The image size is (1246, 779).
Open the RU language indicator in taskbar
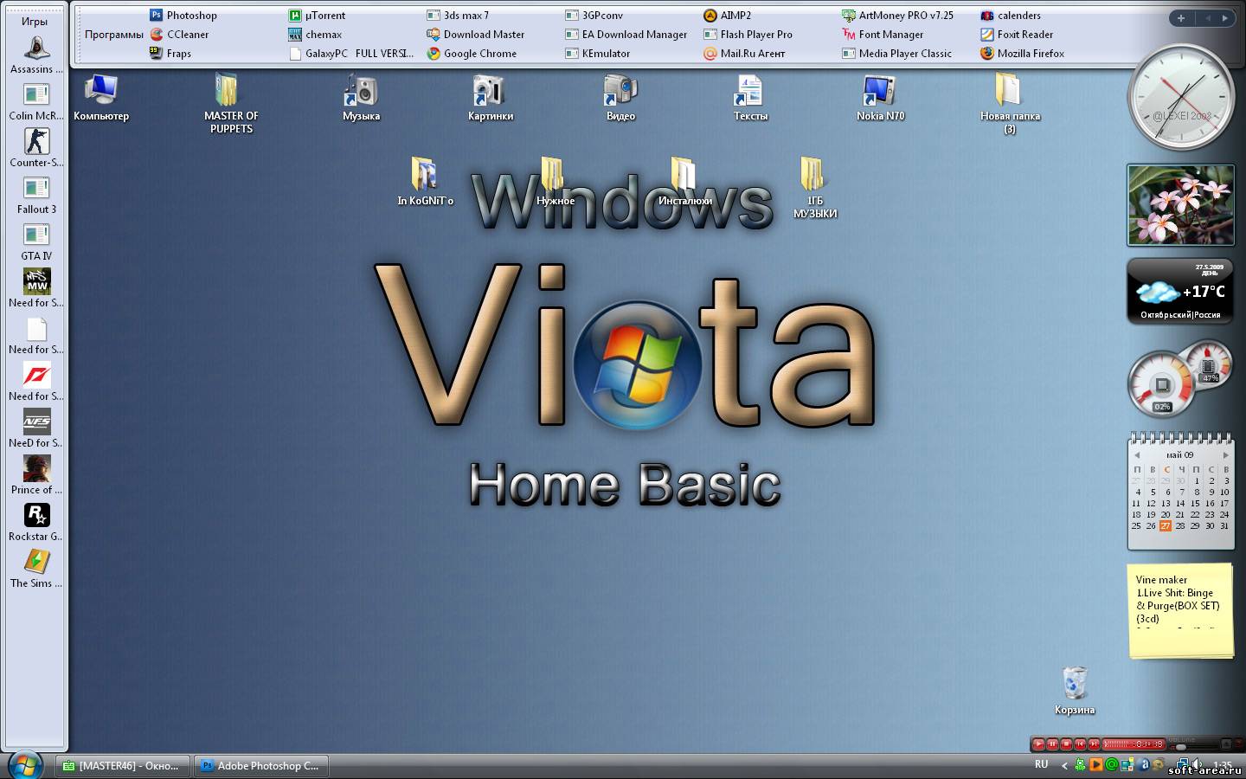[1042, 764]
